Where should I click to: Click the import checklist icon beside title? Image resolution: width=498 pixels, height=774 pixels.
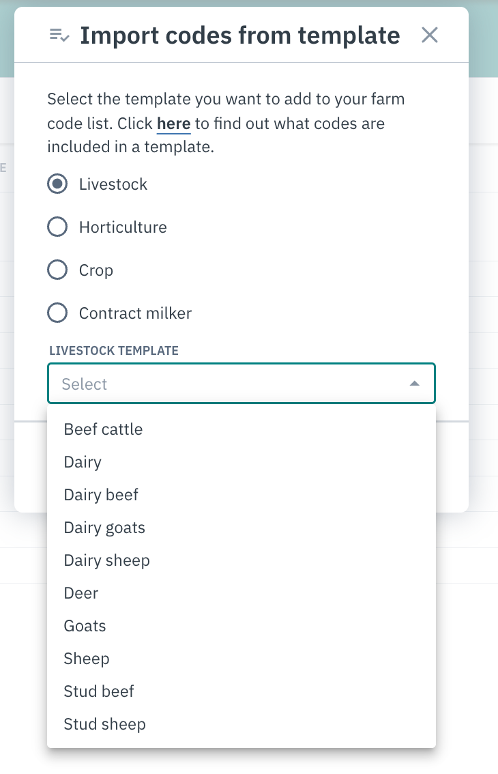[59, 35]
